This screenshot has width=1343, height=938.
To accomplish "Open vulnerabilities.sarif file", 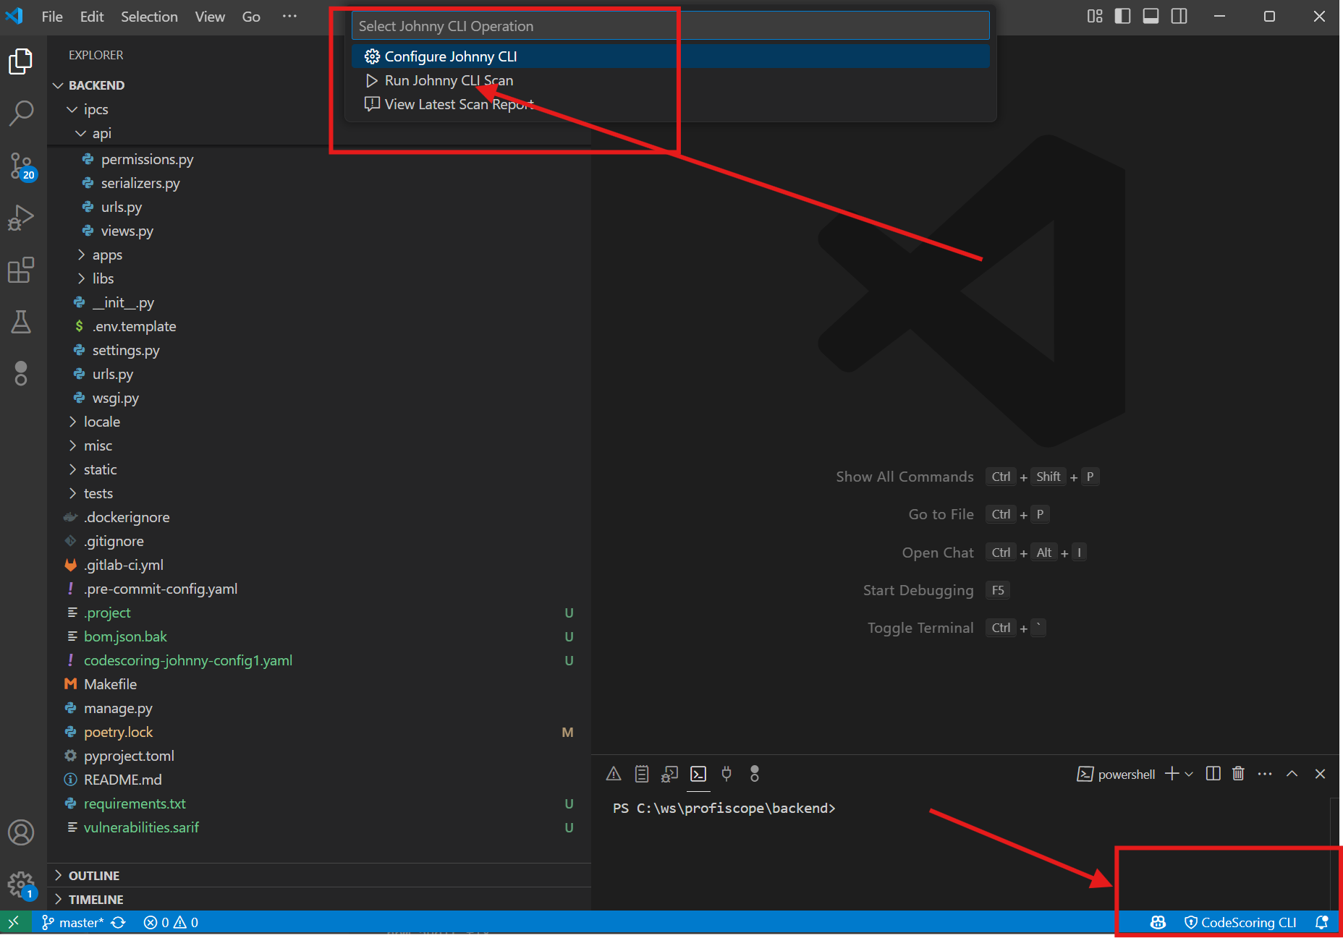I will pyautogui.click(x=319, y=827).
